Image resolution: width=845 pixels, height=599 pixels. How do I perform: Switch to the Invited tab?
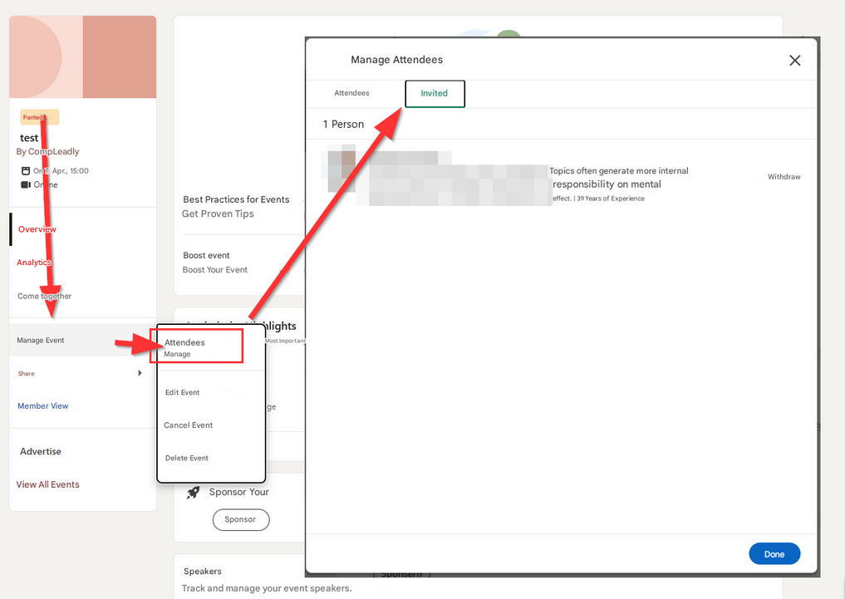[x=435, y=94]
